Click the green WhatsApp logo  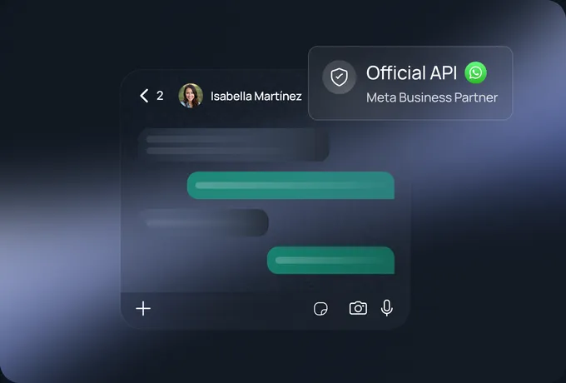(475, 72)
